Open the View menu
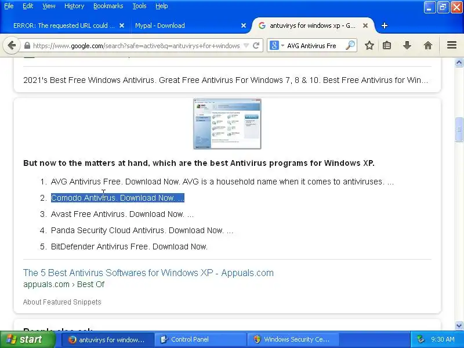 coord(49,6)
